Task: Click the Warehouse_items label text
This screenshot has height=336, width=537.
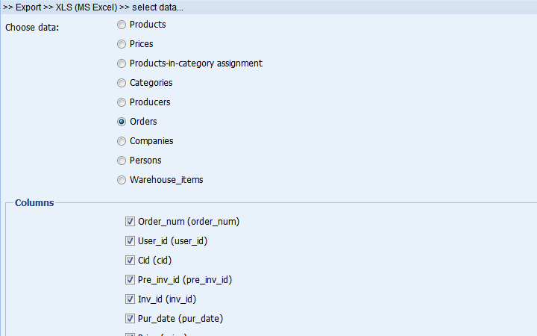Action: [166, 180]
